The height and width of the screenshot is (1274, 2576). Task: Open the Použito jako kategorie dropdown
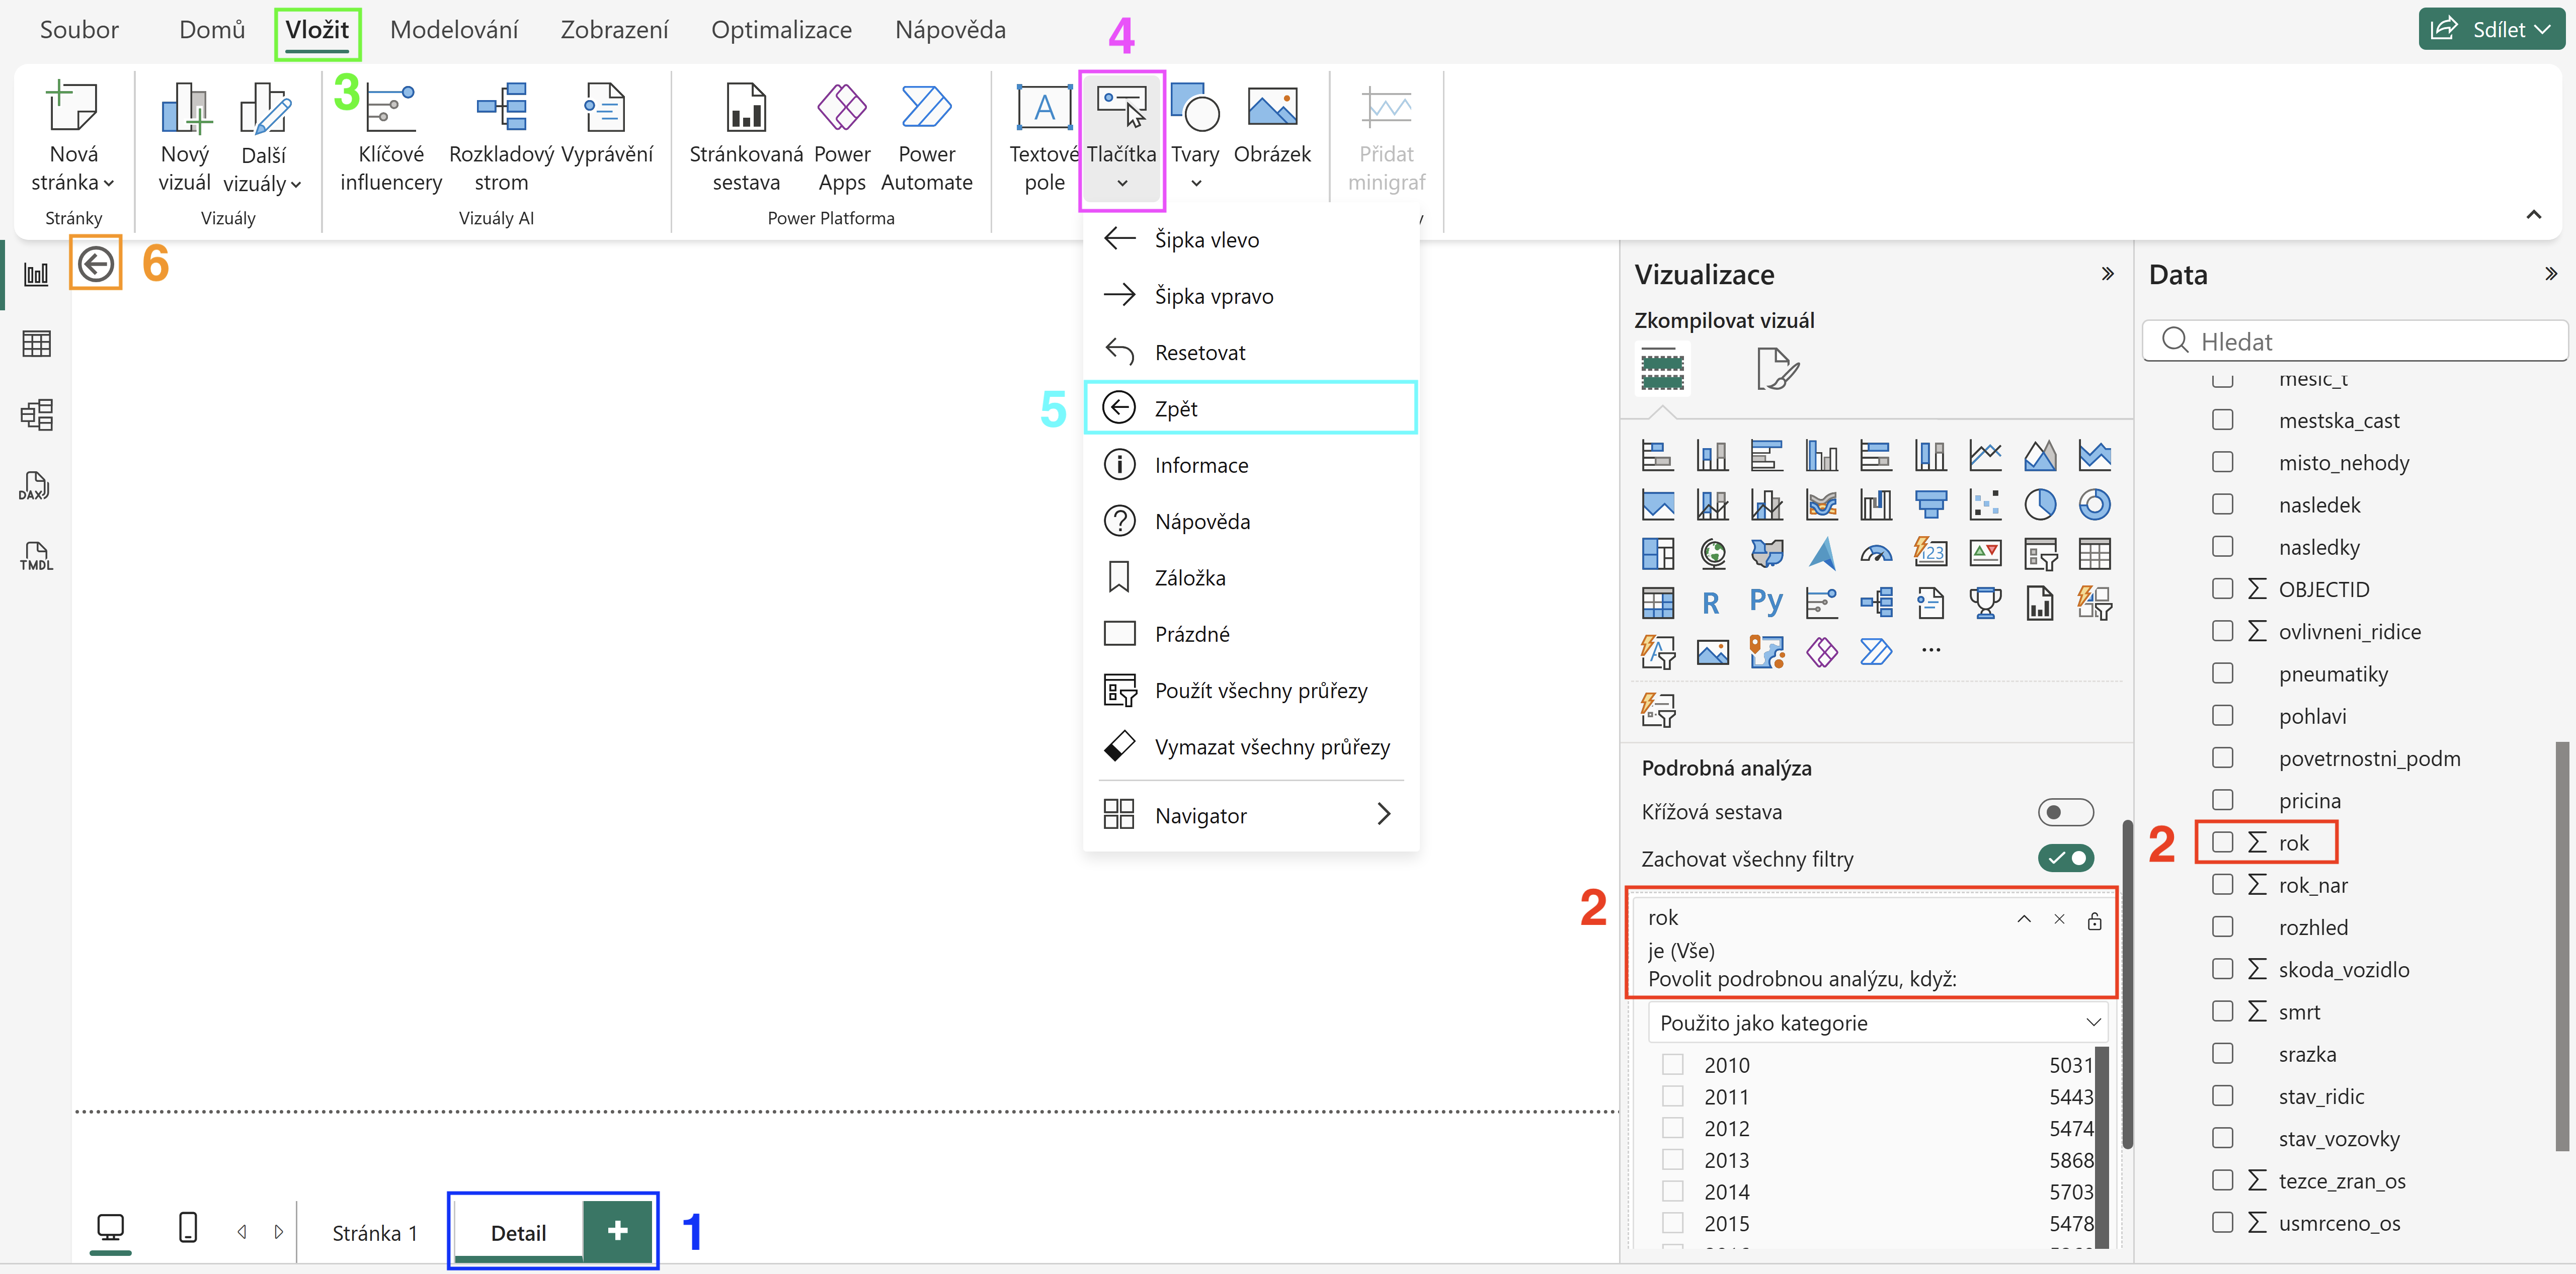pyautogui.click(x=1877, y=1023)
